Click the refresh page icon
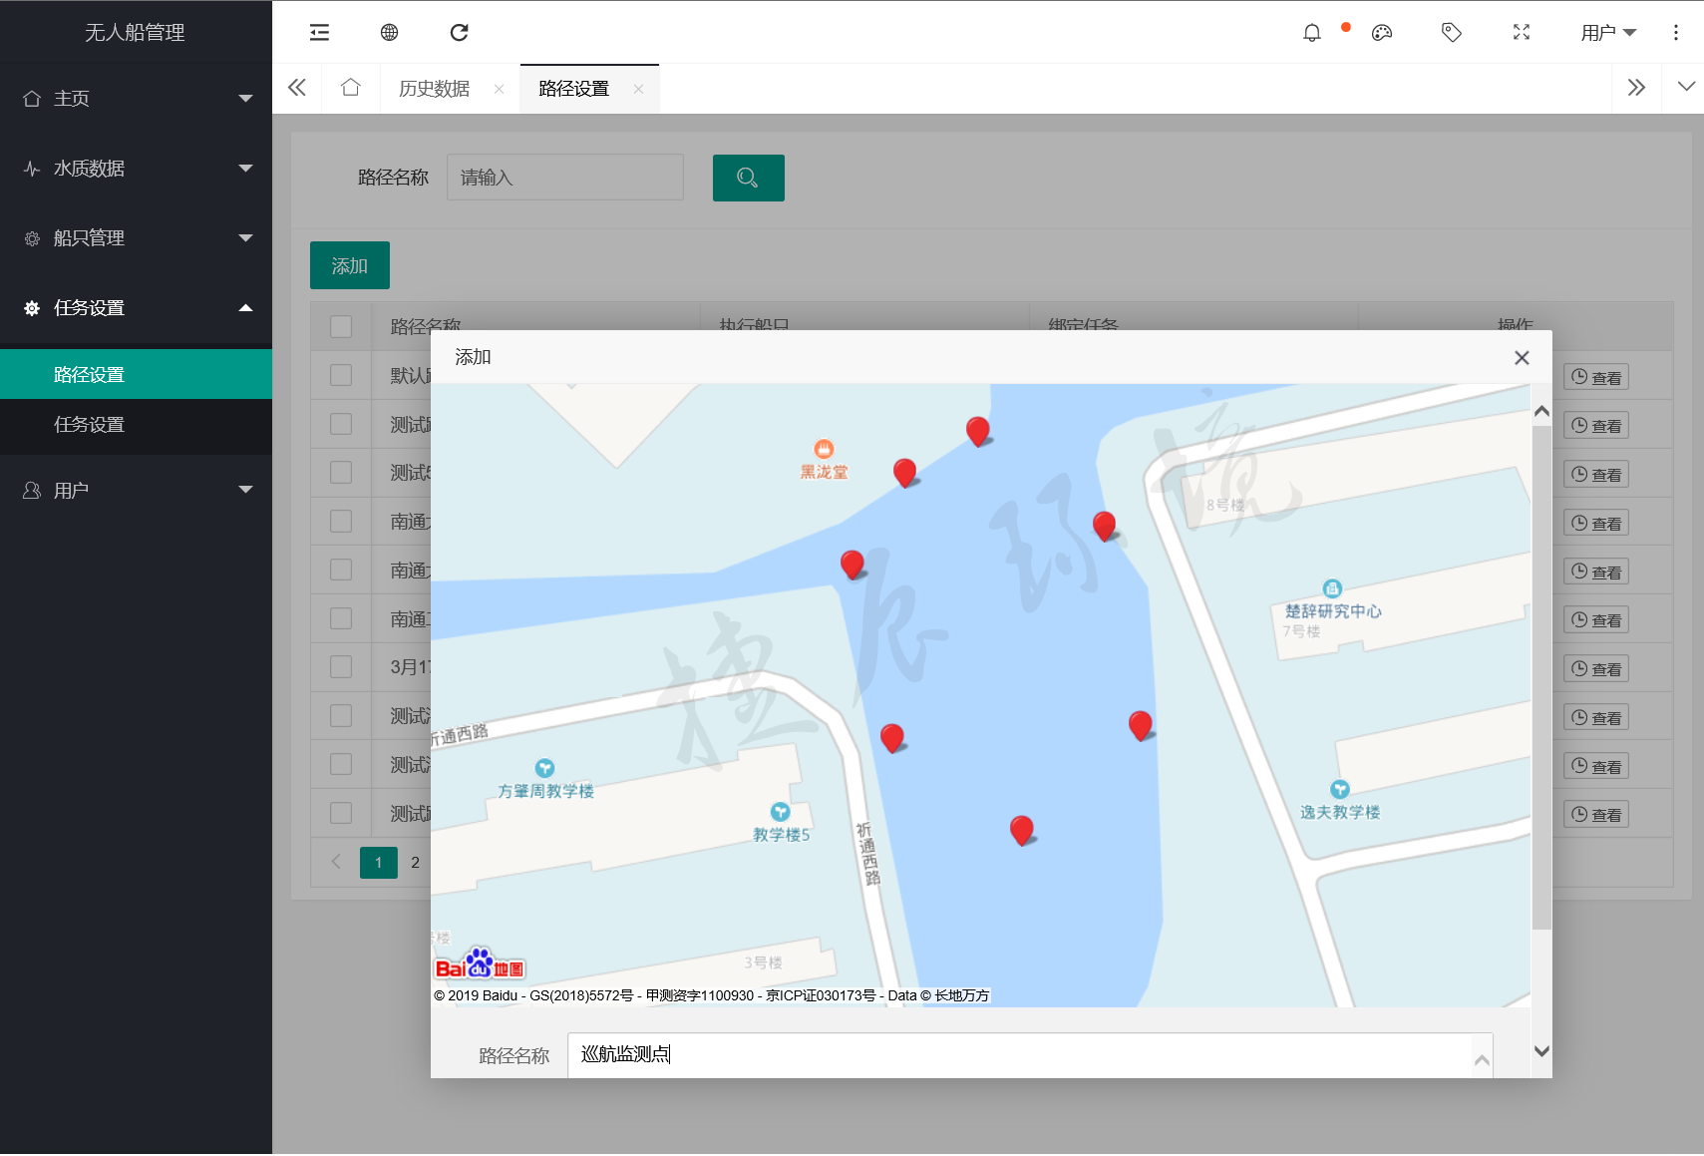The width and height of the screenshot is (1704, 1156). pos(459,33)
